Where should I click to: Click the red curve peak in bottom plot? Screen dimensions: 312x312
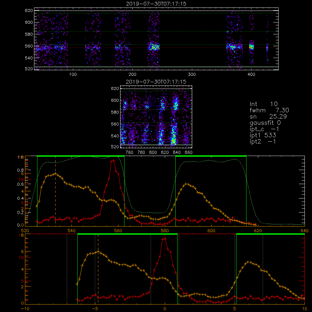[x=164, y=238]
